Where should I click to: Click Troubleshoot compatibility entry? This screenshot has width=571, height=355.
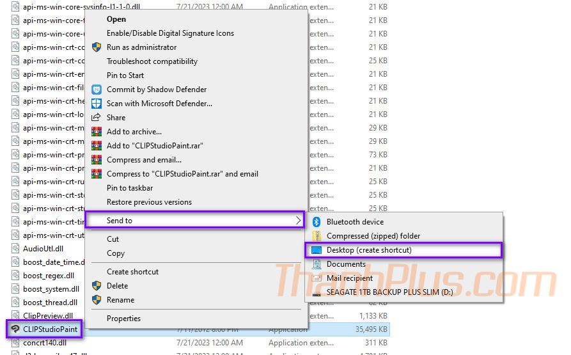click(152, 61)
